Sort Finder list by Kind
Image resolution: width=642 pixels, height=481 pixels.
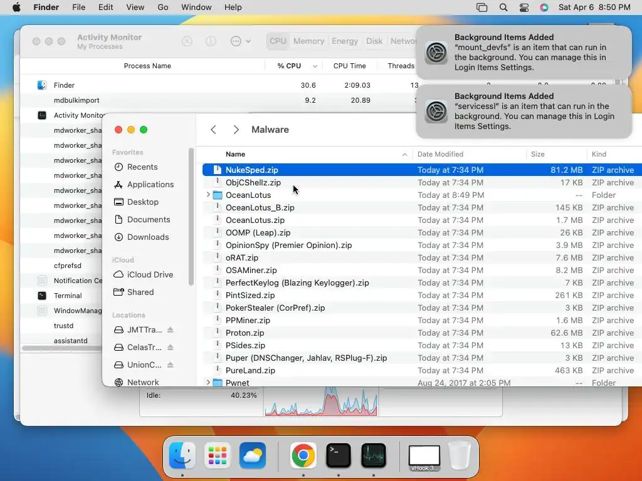pyautogui.click(x=599, y=154)
